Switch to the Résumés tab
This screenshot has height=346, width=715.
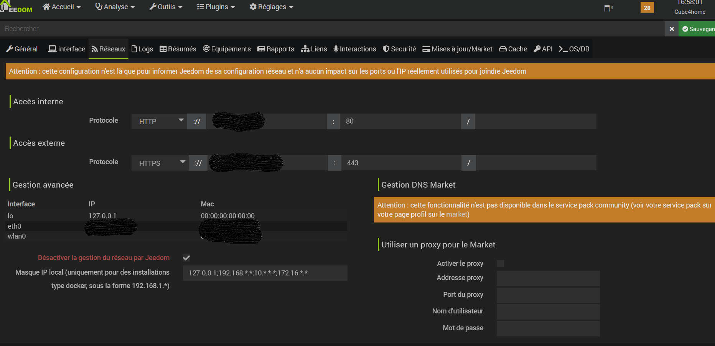click(x=178, y=49)
